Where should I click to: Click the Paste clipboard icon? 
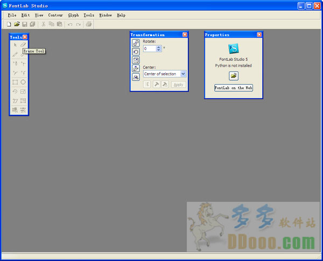(60, 24)
